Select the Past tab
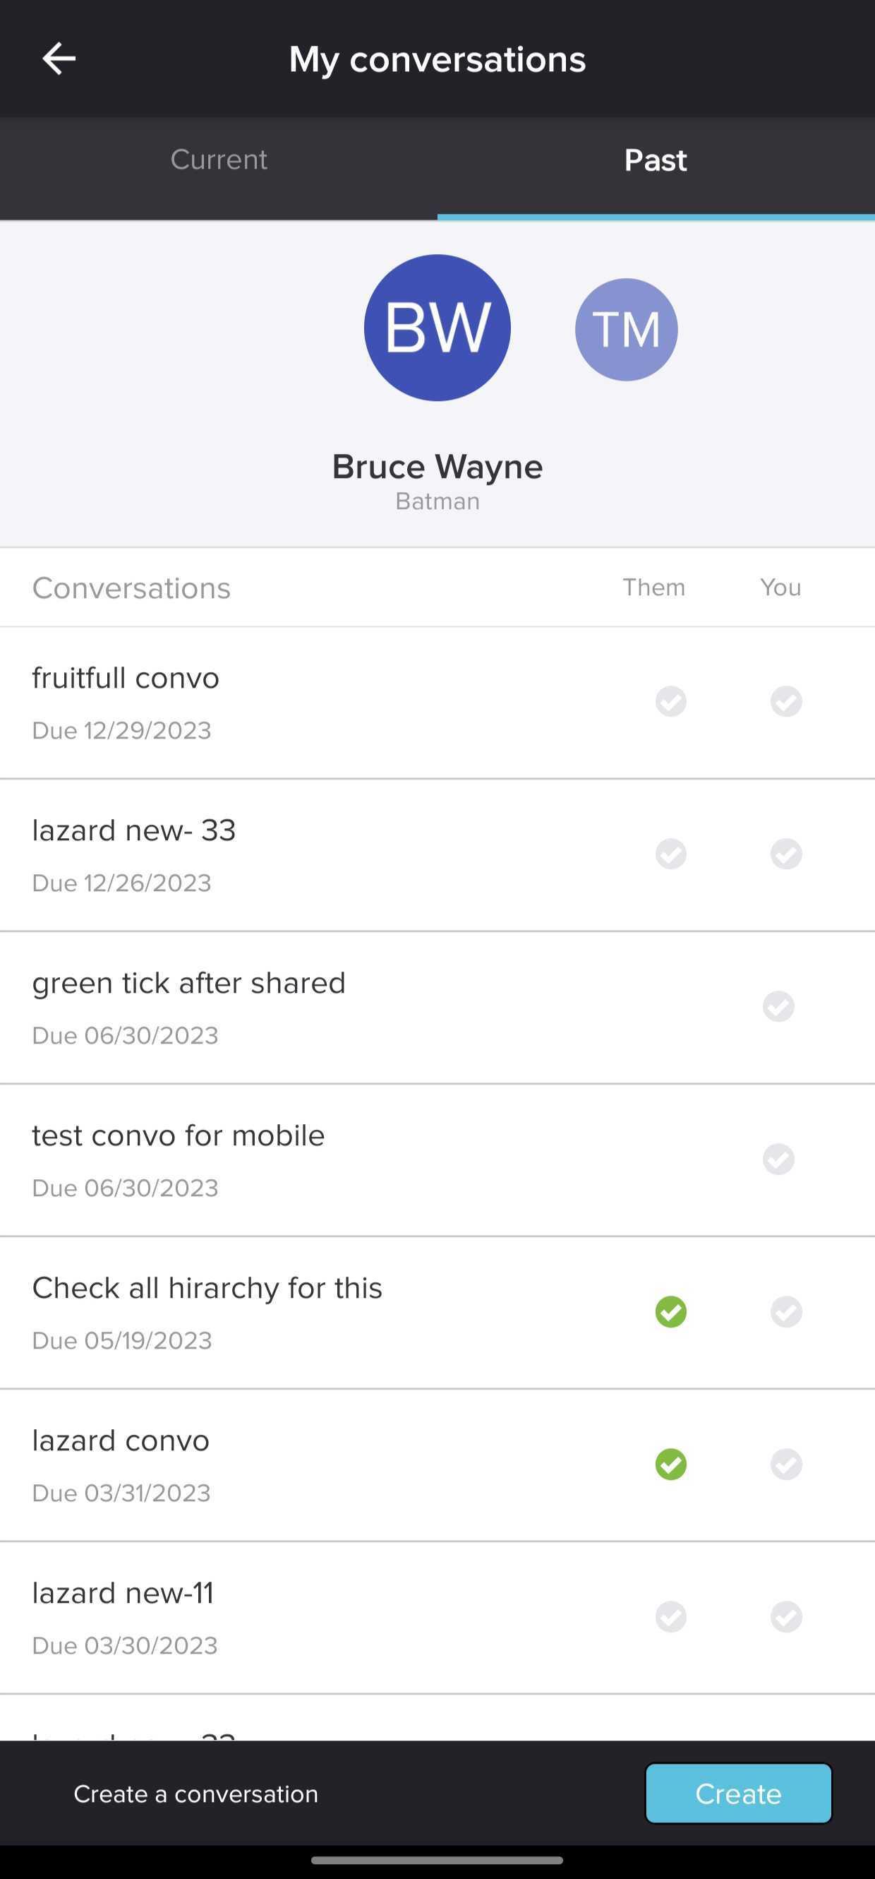The height and width of the screenshot is (1879, 875). 656,160
